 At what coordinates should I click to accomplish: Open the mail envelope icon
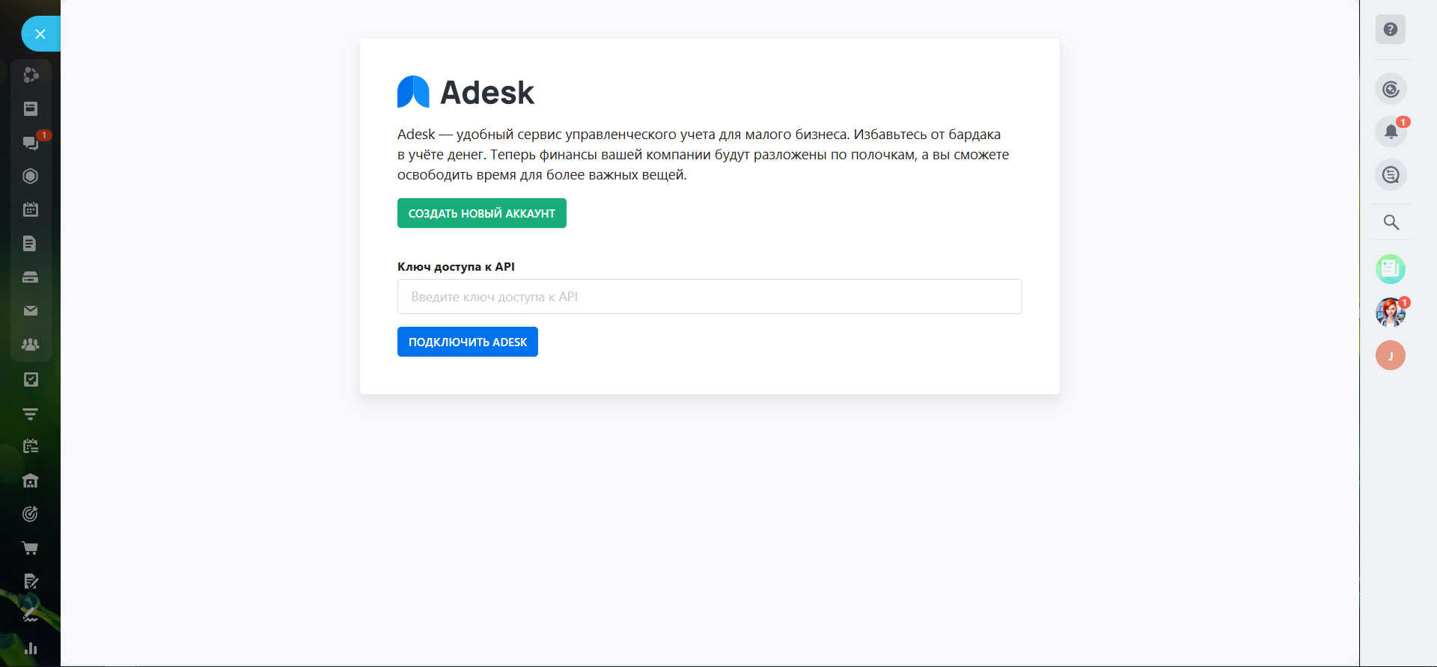pyautogui.click(x=31, y=310)
